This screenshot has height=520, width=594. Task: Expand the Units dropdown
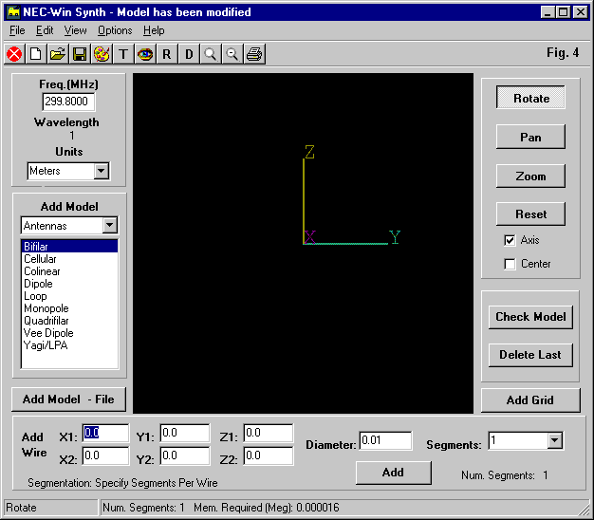pyautogui.click(x=102, y=172)
